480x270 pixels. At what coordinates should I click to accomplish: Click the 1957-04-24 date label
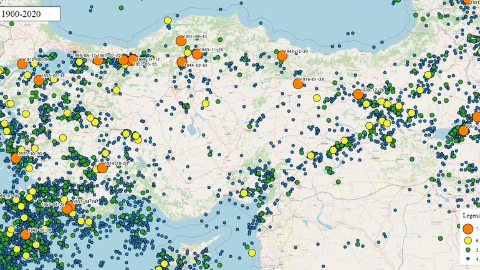click(85, 202)
